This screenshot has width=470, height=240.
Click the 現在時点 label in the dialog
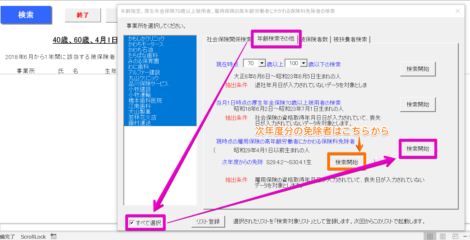227,64
